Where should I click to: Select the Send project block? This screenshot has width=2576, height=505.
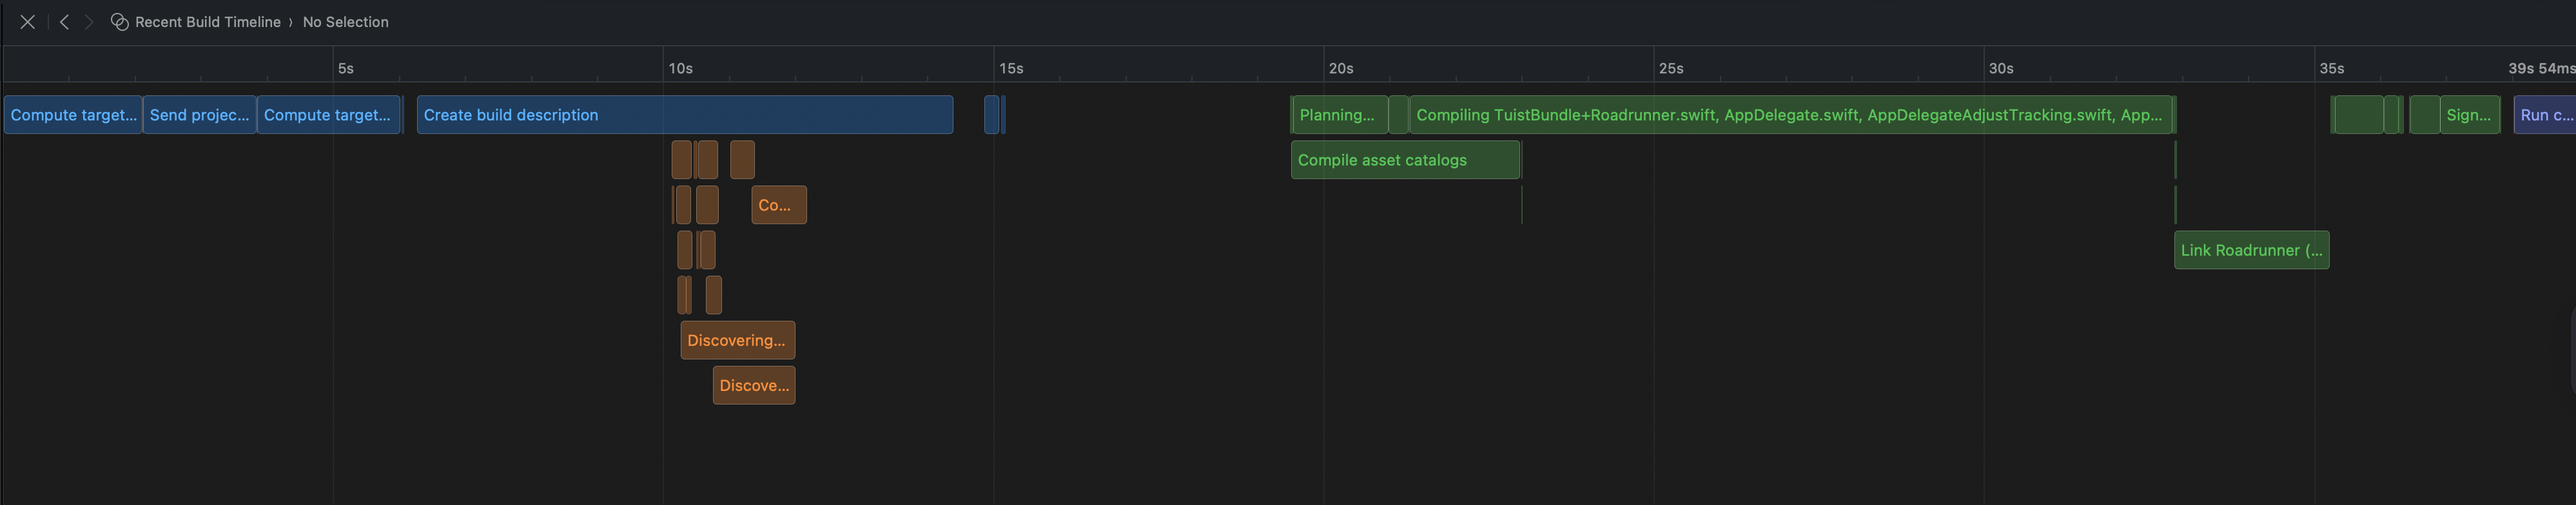pyautogui.click(x=200, y=115)
